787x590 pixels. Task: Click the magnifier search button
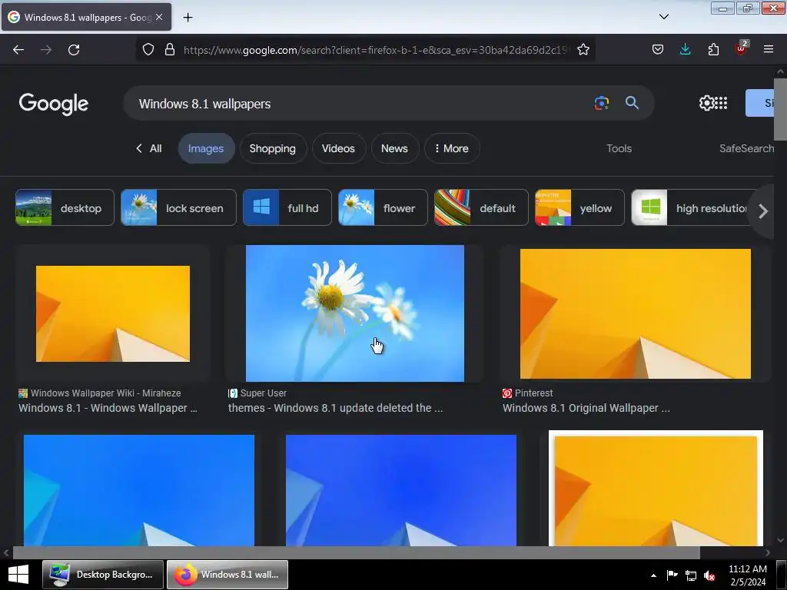click(632, 103)
